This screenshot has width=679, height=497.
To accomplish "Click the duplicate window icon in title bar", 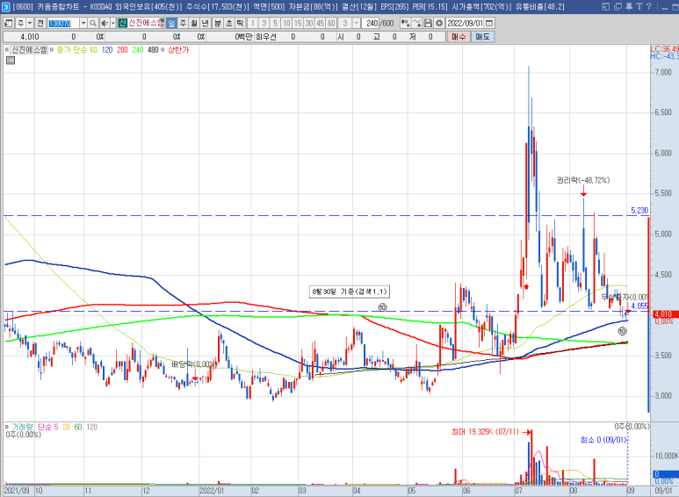I will pos(618,7).
